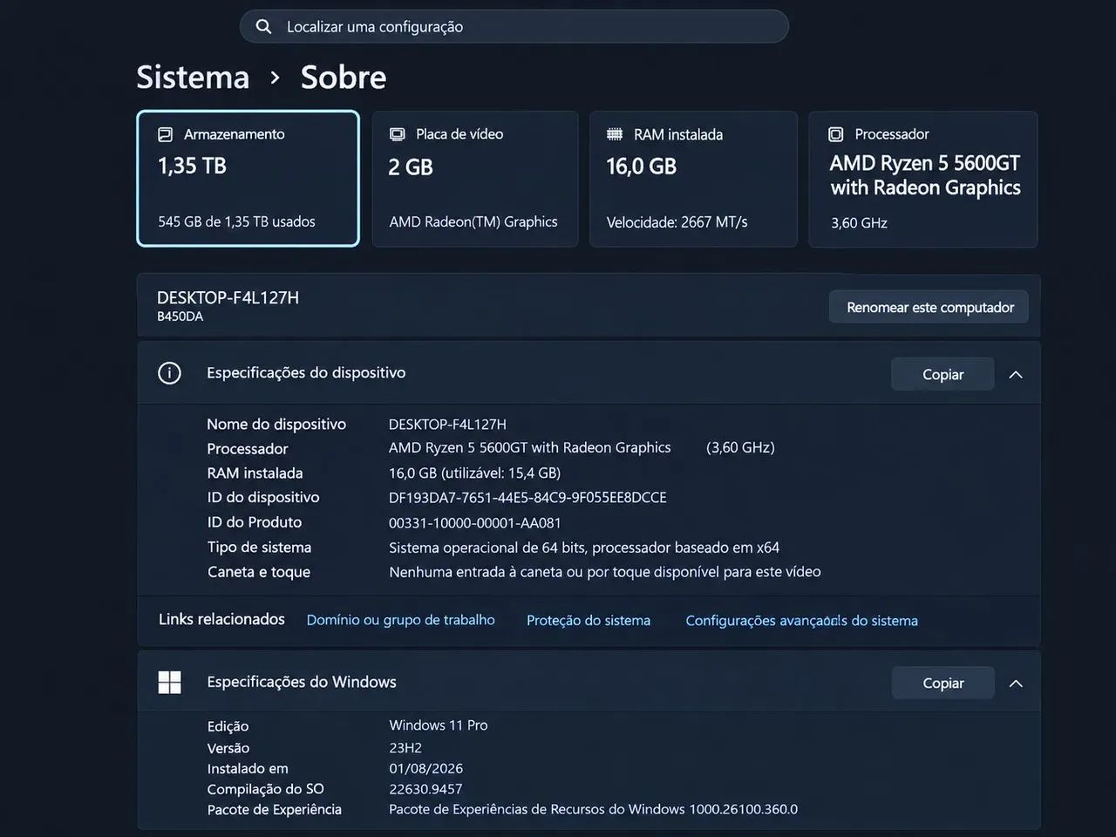1116x837 pixels.
Task: Click the RAM instalada chip icon
Action: coord(615,134)
